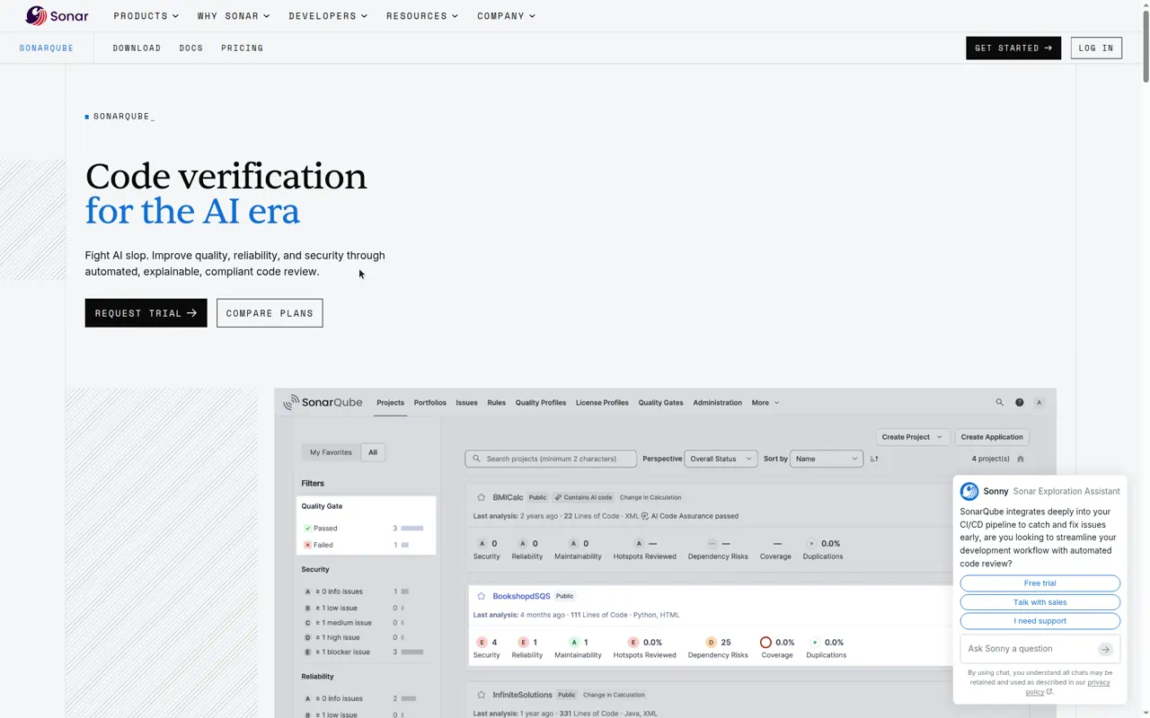Viewport: 1150px width, 718px height.
Task: Click the BMICalc project name
Action: 508,497
